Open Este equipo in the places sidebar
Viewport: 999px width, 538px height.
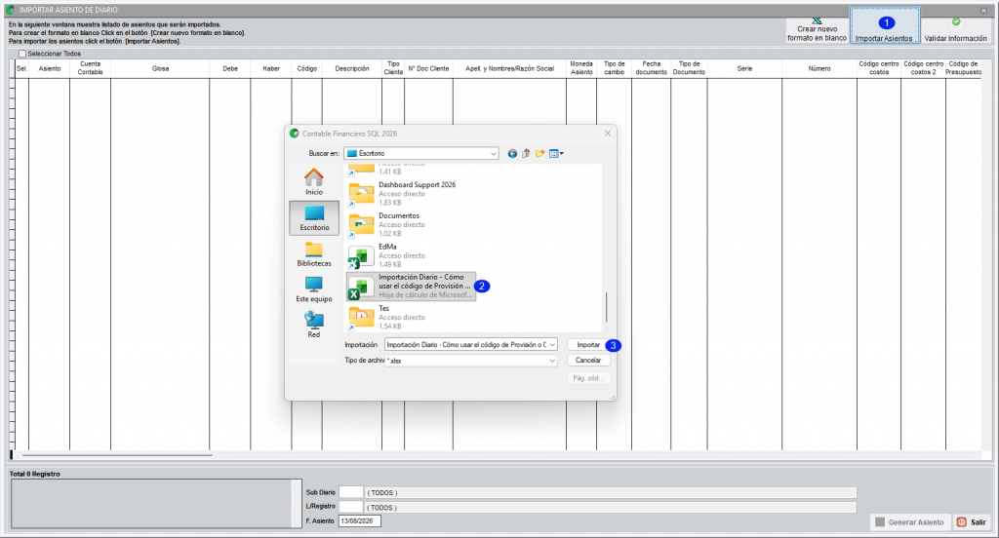coord(314,289)
